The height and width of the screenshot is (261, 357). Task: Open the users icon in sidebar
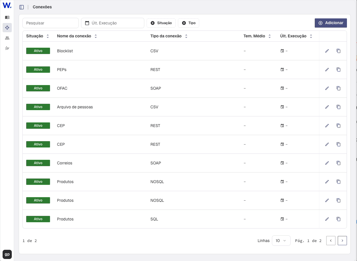[x=7, y=38]
